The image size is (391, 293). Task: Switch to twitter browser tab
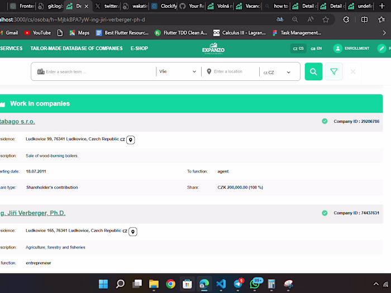pyautogui.click(x=107, y=6)
